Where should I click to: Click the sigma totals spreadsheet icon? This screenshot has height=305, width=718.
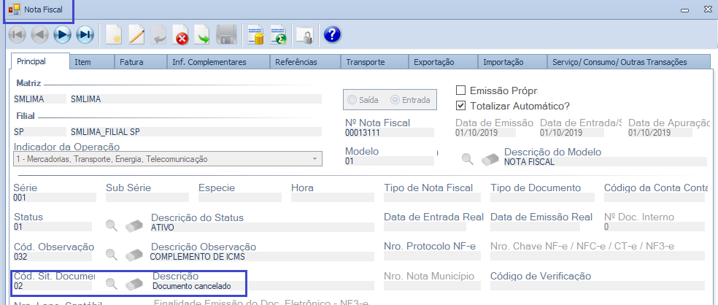pyautogui.click(x=278, y=35)
